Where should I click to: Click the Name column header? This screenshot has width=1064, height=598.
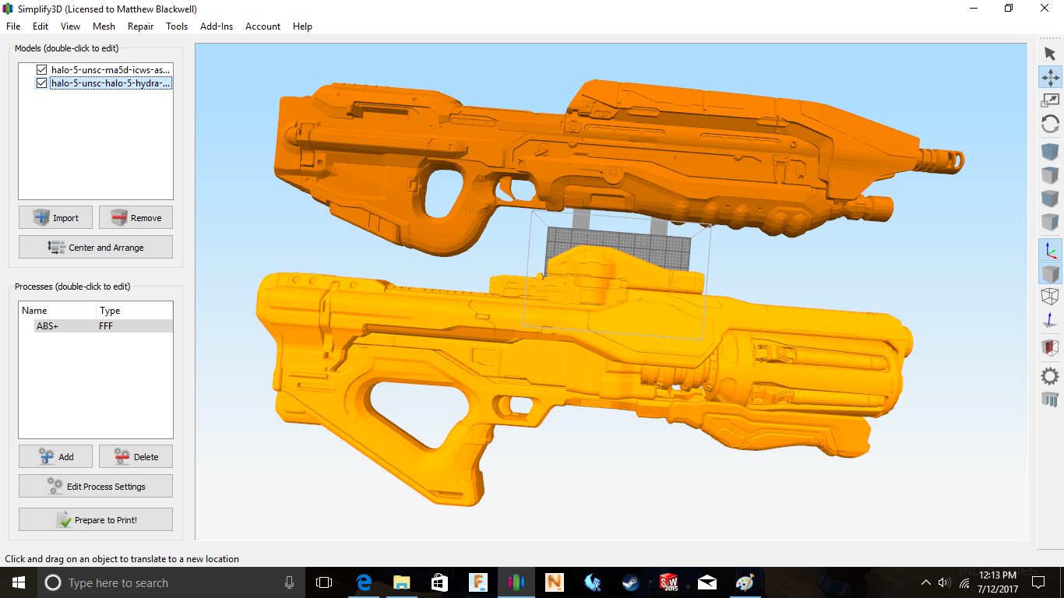coord(58,311)
